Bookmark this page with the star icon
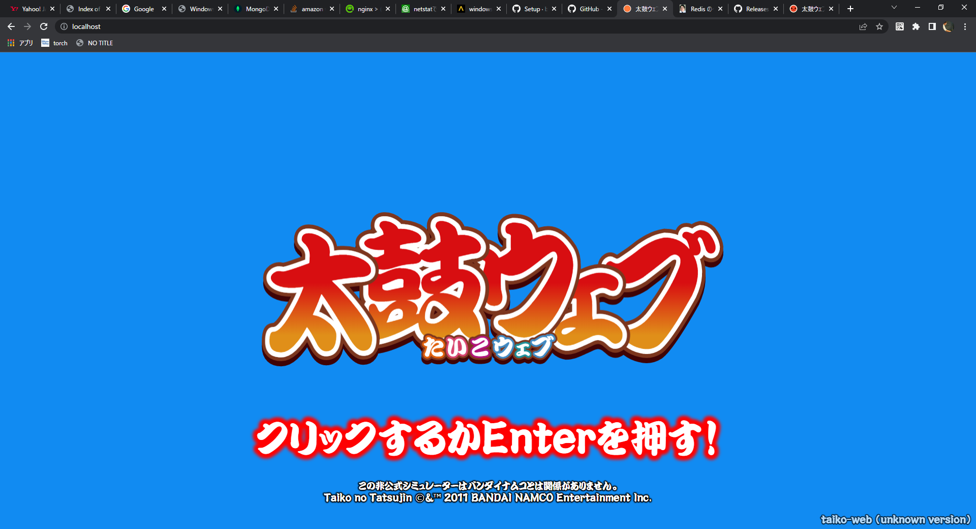The width and height of the screenshot is (976, 529). pyautogui.click(x=879, y=26)
